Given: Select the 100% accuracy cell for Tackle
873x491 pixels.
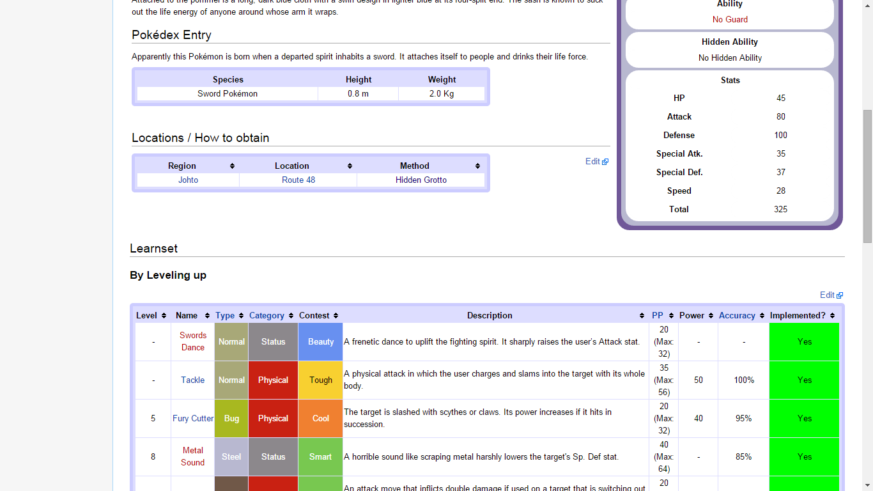Looking at the screenshot, I should point(744,380).
